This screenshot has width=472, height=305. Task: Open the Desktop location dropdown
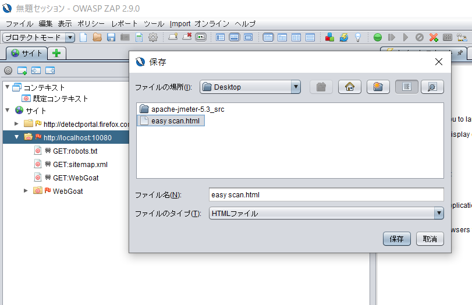point(296,87)
